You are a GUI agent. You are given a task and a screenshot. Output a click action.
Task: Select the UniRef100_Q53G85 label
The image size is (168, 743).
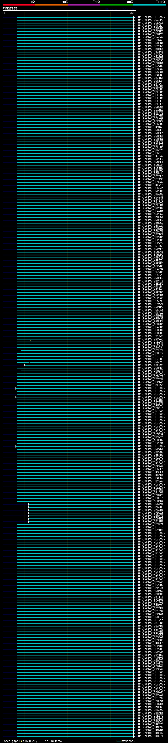(x=151, y=640)
